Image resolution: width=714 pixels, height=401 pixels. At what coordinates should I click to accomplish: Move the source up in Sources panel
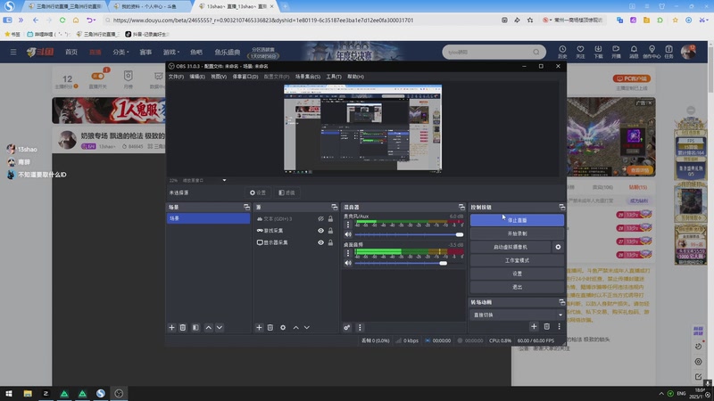click(296, 327)
